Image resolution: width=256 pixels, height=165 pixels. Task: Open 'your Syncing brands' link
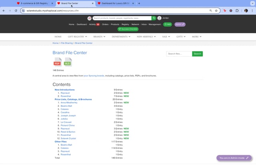pos(94,76)
